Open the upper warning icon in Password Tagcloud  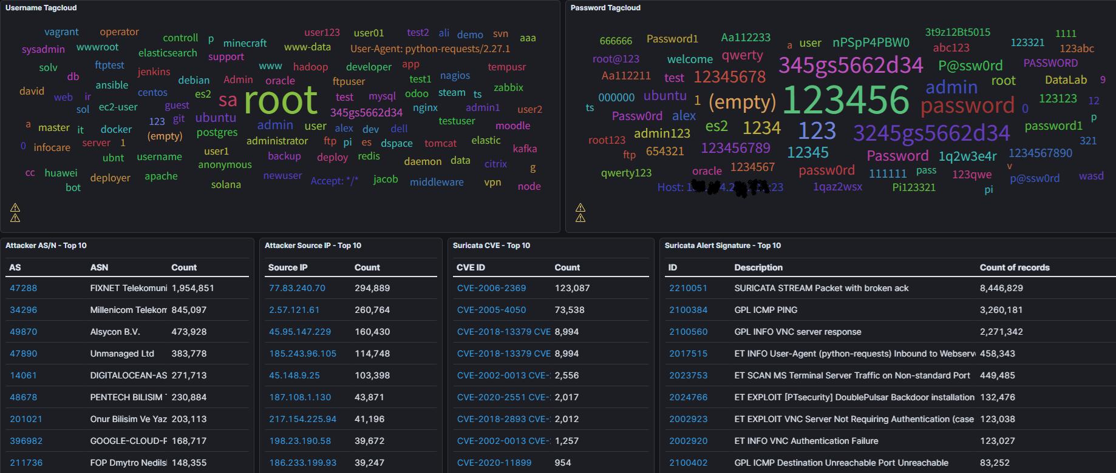(x=580, y=207)
